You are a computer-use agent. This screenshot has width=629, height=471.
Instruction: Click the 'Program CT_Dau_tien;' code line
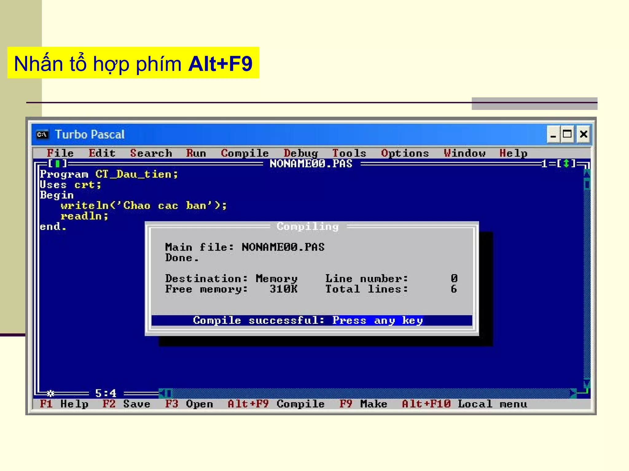click(109, 174)
